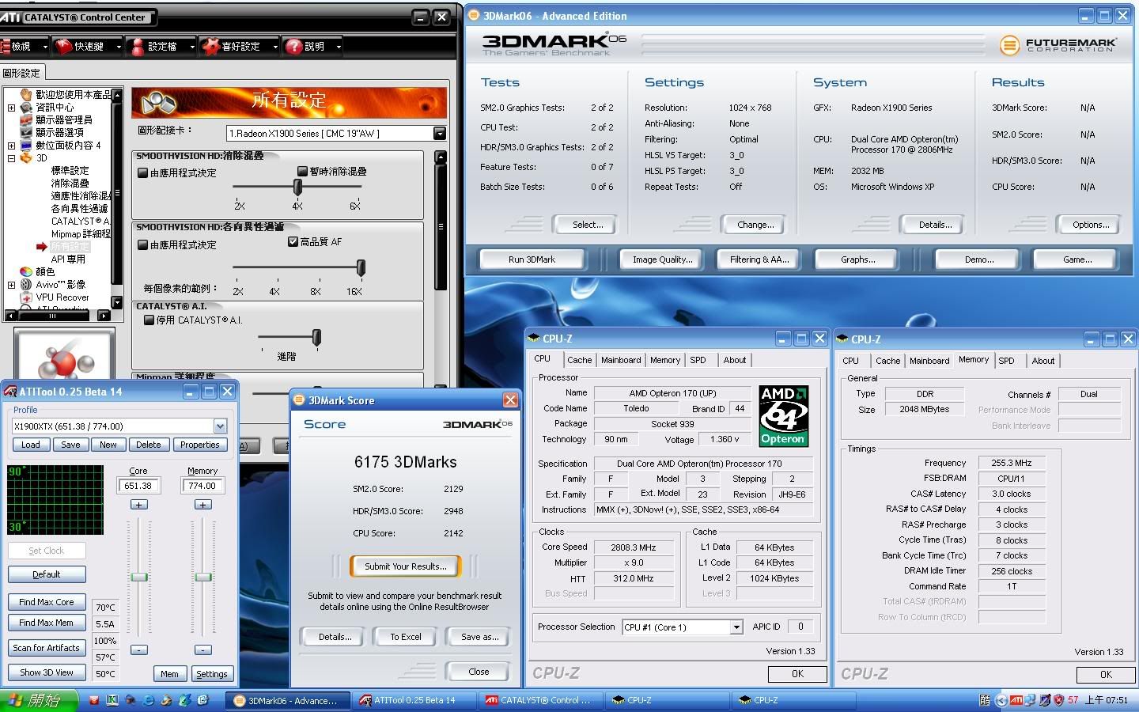Click To Excel in 3DMark Score dialog

[x=405, y=637]
